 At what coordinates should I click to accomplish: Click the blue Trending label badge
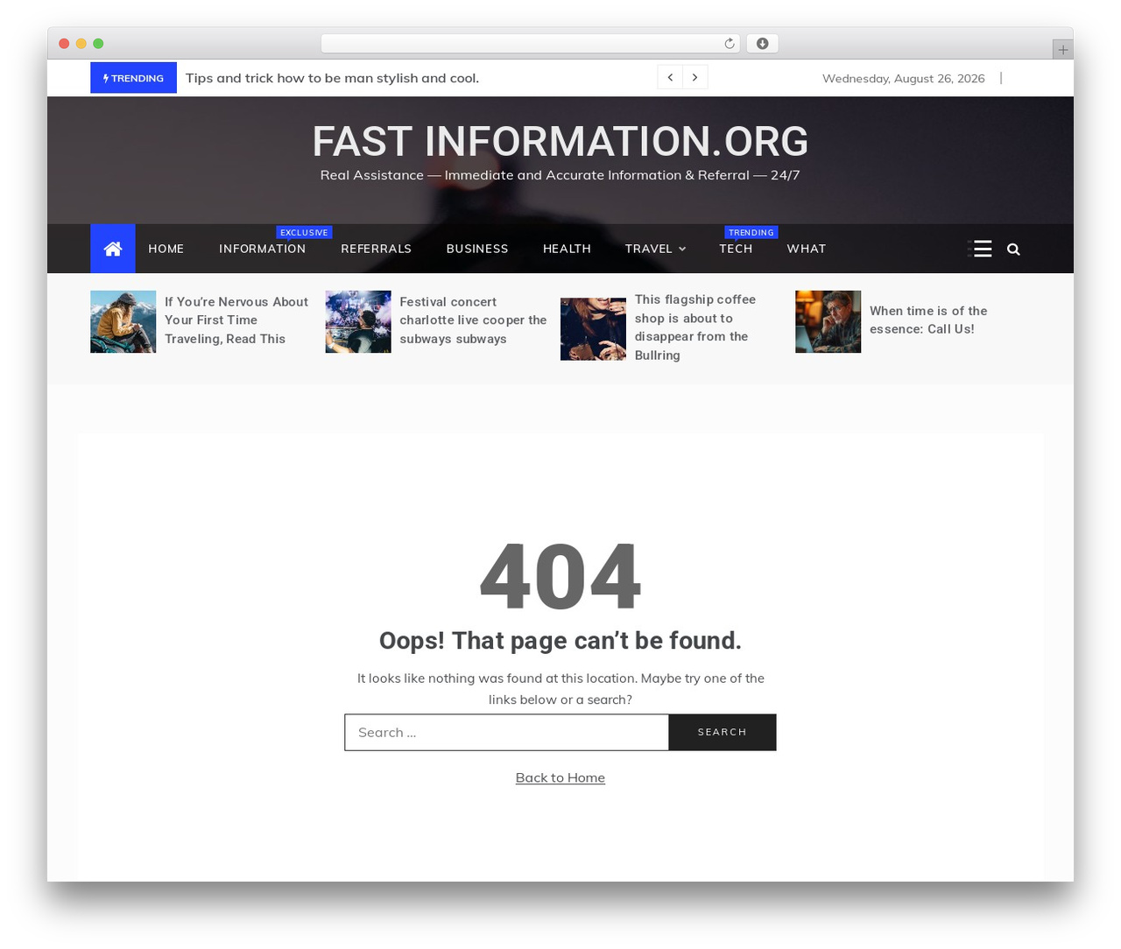click(x=133, y=78)
